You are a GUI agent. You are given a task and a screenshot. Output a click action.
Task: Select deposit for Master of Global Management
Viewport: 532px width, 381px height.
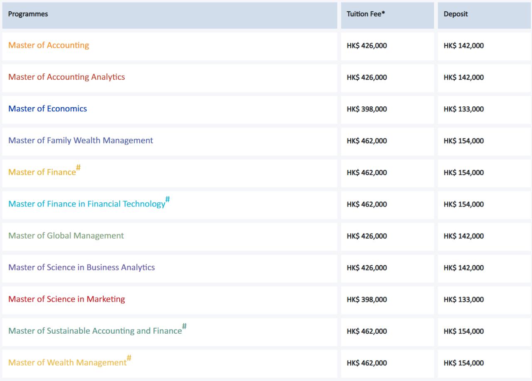[x=463, y=236]
